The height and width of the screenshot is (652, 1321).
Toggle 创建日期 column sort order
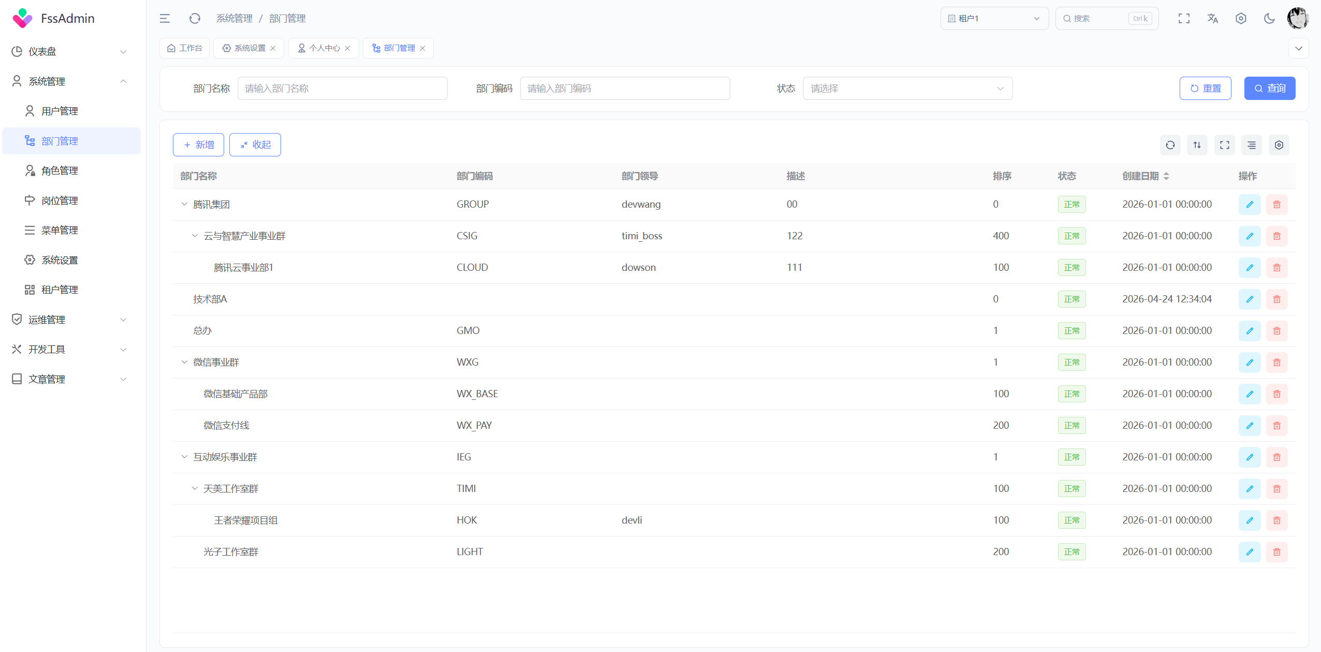(x=1166, y=176)
